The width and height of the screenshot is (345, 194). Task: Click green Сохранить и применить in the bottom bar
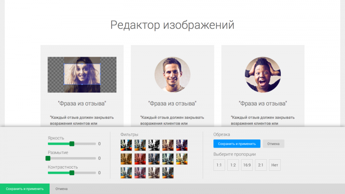pos(25,189)
